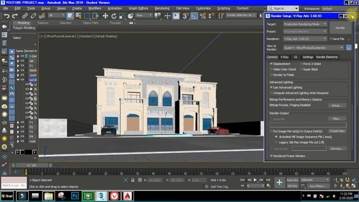This screenshot has width=359, height=202.
Task: Select the Link tool icon
Action: point(25,16)
